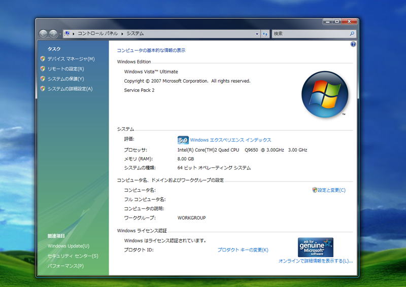Open リモートの設定(R) task link

point(66,69)
